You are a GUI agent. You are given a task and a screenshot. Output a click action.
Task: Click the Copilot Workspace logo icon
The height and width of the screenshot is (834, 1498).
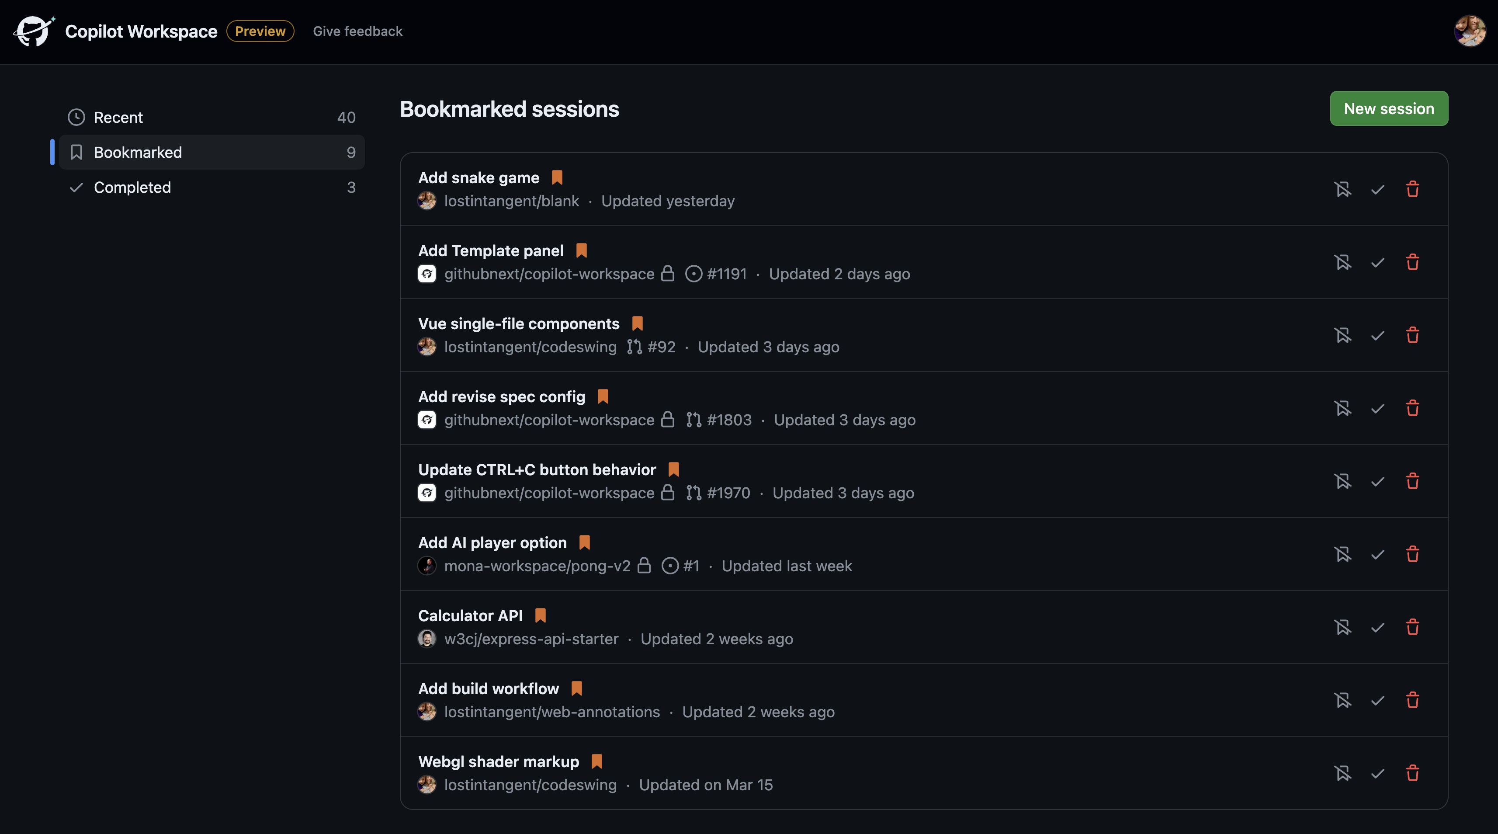(x=34, y=31)
